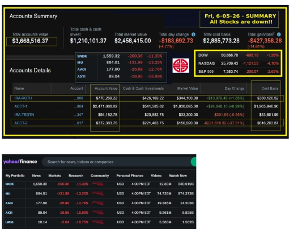Sort by Cash & Cash Investments column header

click(143, 88)
